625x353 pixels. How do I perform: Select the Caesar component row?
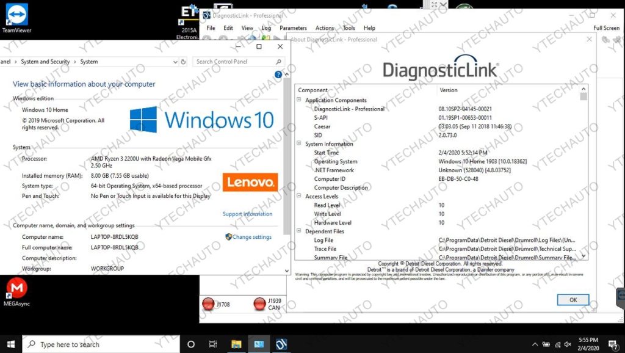pyautogui.click(x=438, y=126)
